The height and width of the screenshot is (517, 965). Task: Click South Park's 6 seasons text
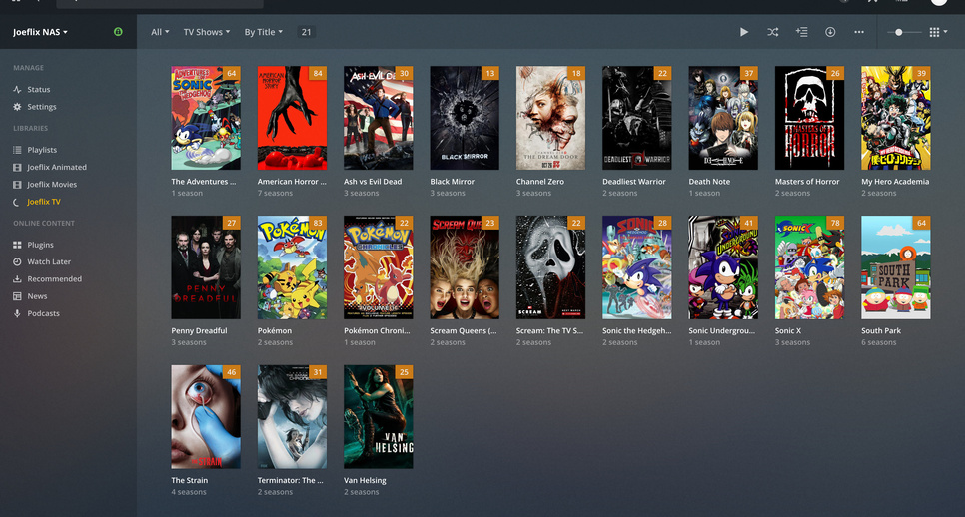click(878, 342)
